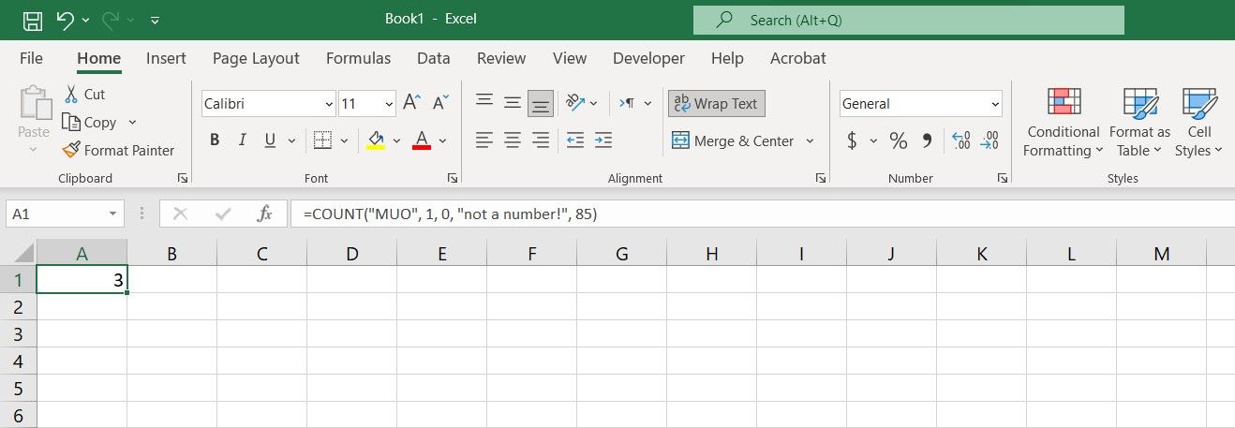Click the Paste clipboard icon
This screenshot has height=428, width=1235.
[x=35, y=103]
